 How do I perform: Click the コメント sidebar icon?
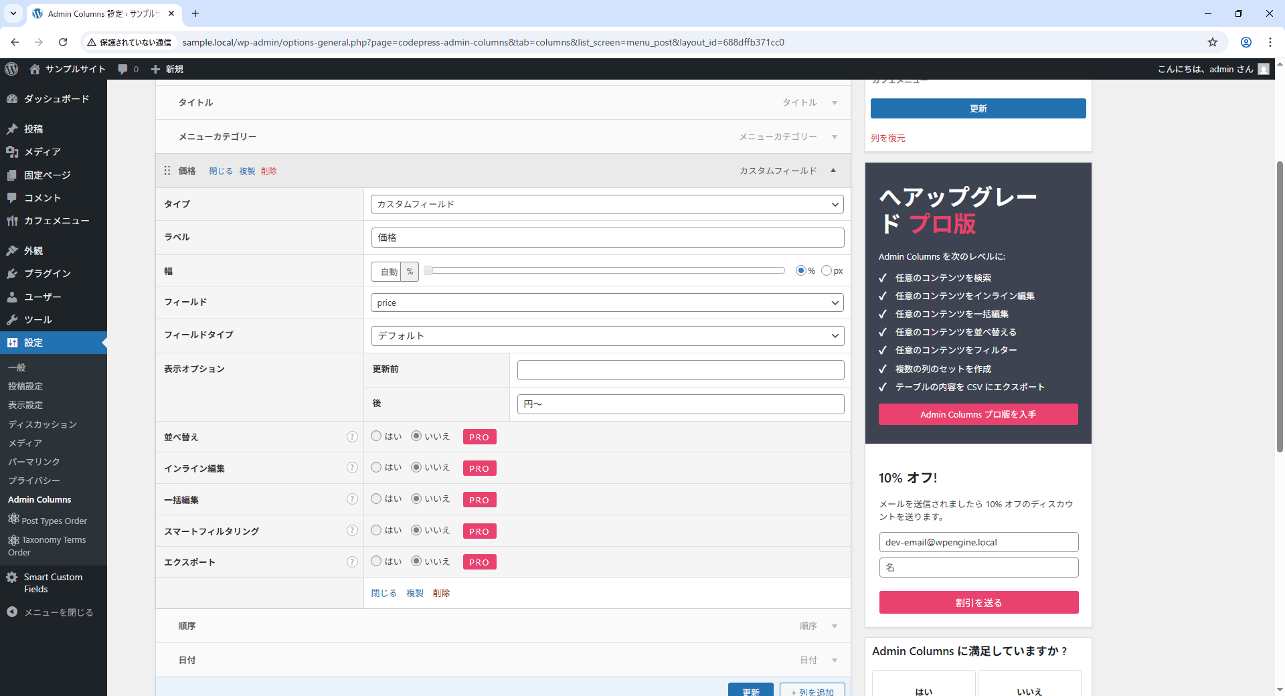(12, 198)
